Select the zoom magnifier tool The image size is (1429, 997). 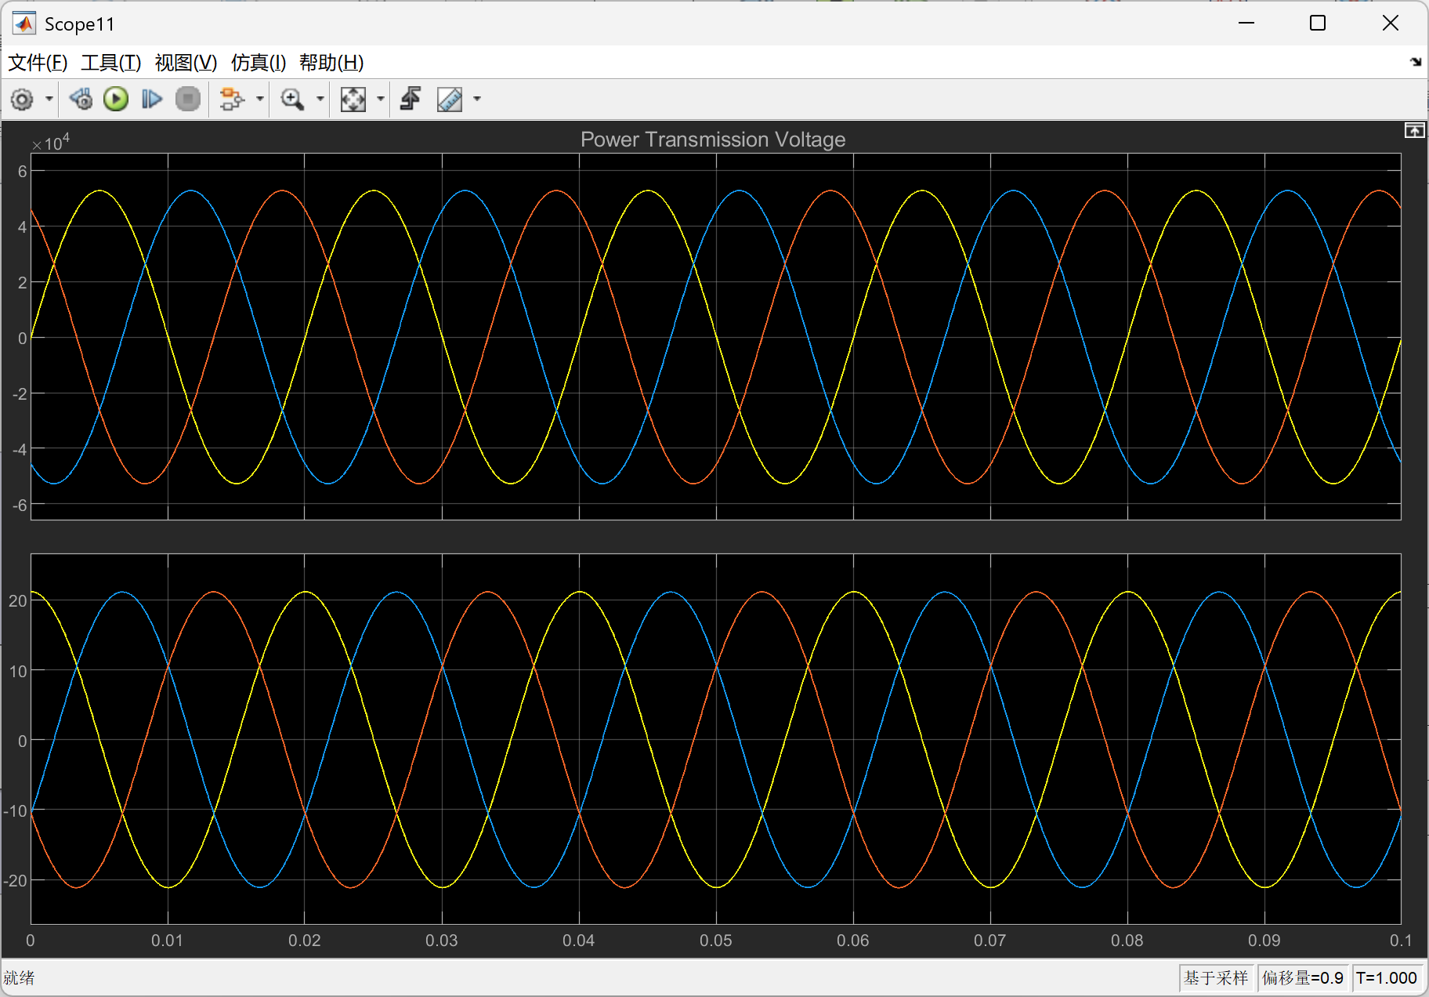click(292, 100)
